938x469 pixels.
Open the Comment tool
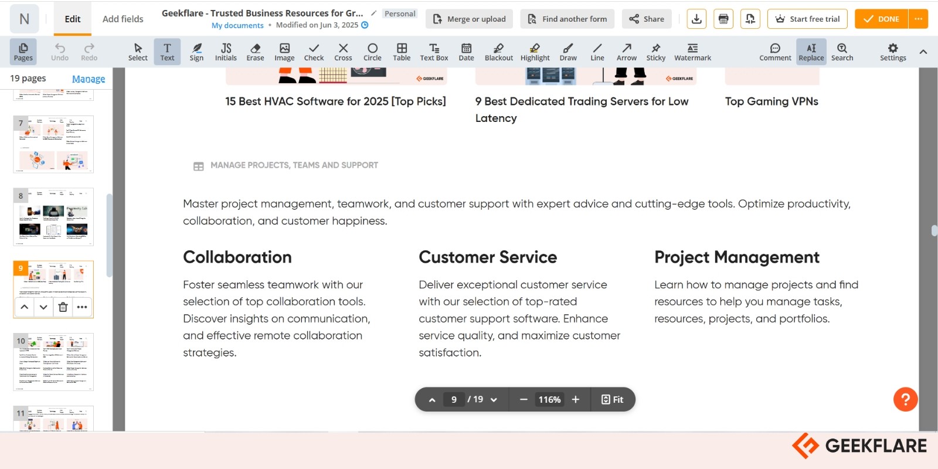[x=775, y=52]
